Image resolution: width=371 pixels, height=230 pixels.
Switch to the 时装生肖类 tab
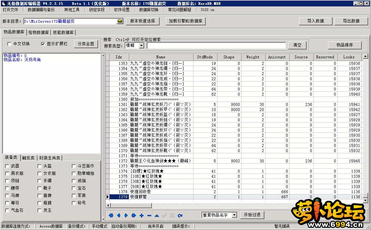(50, 158)
